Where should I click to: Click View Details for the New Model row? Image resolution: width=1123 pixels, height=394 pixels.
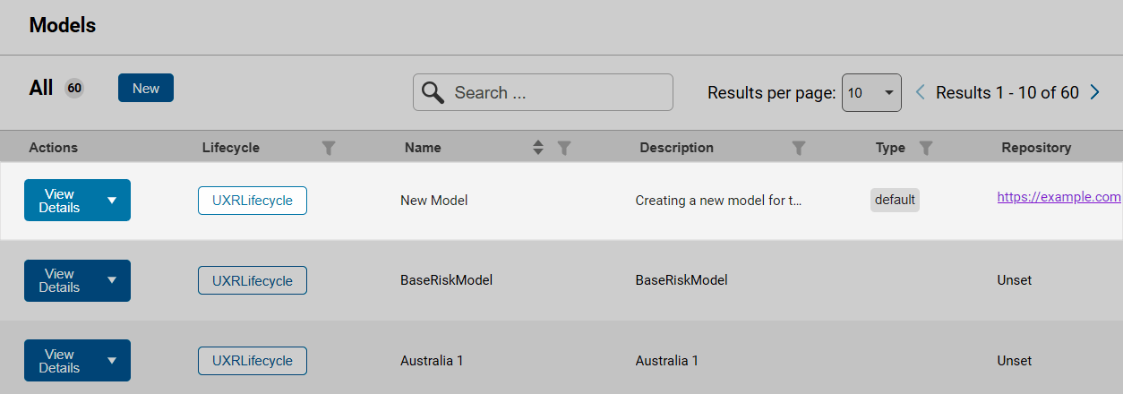click(59, 201)
